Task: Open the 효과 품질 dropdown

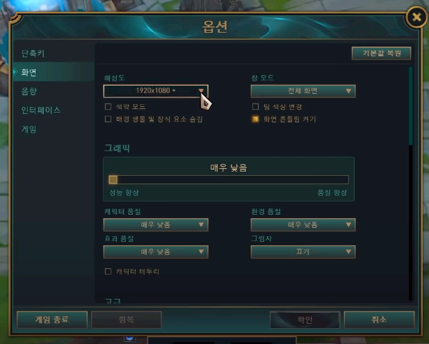Action: (156, 252)
